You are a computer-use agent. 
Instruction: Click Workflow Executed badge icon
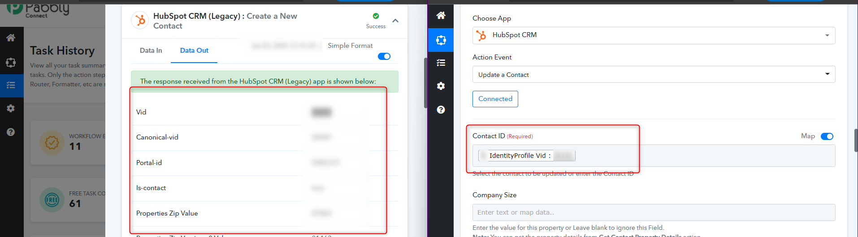click(x=52, y=143)
